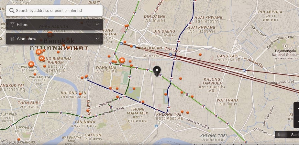Select BTS station icon right of green racecourse oval
This screenshot has height=145, width=299.
tap(130, 77)
